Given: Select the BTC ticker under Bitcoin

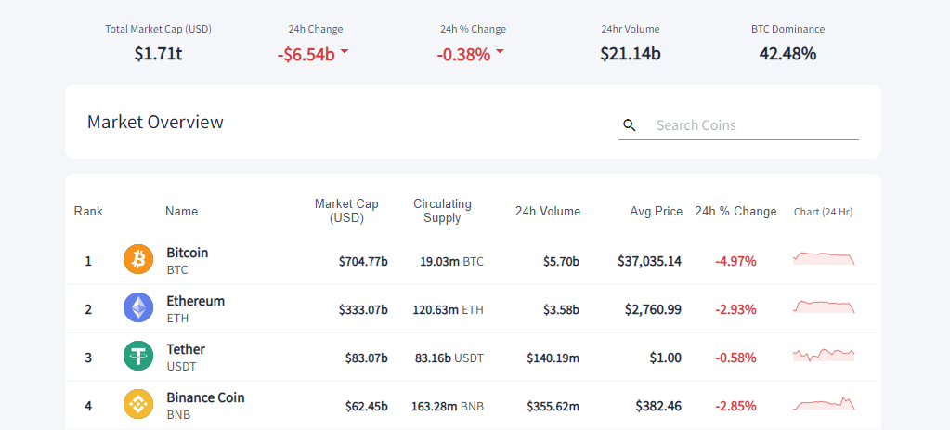Looking at the screenshot, I should (x=177, y=270).
